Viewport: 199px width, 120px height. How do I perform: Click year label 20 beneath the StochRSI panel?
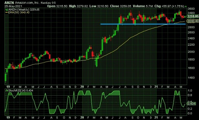point(82,117)
